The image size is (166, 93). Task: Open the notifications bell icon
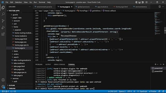coord(163,91)
